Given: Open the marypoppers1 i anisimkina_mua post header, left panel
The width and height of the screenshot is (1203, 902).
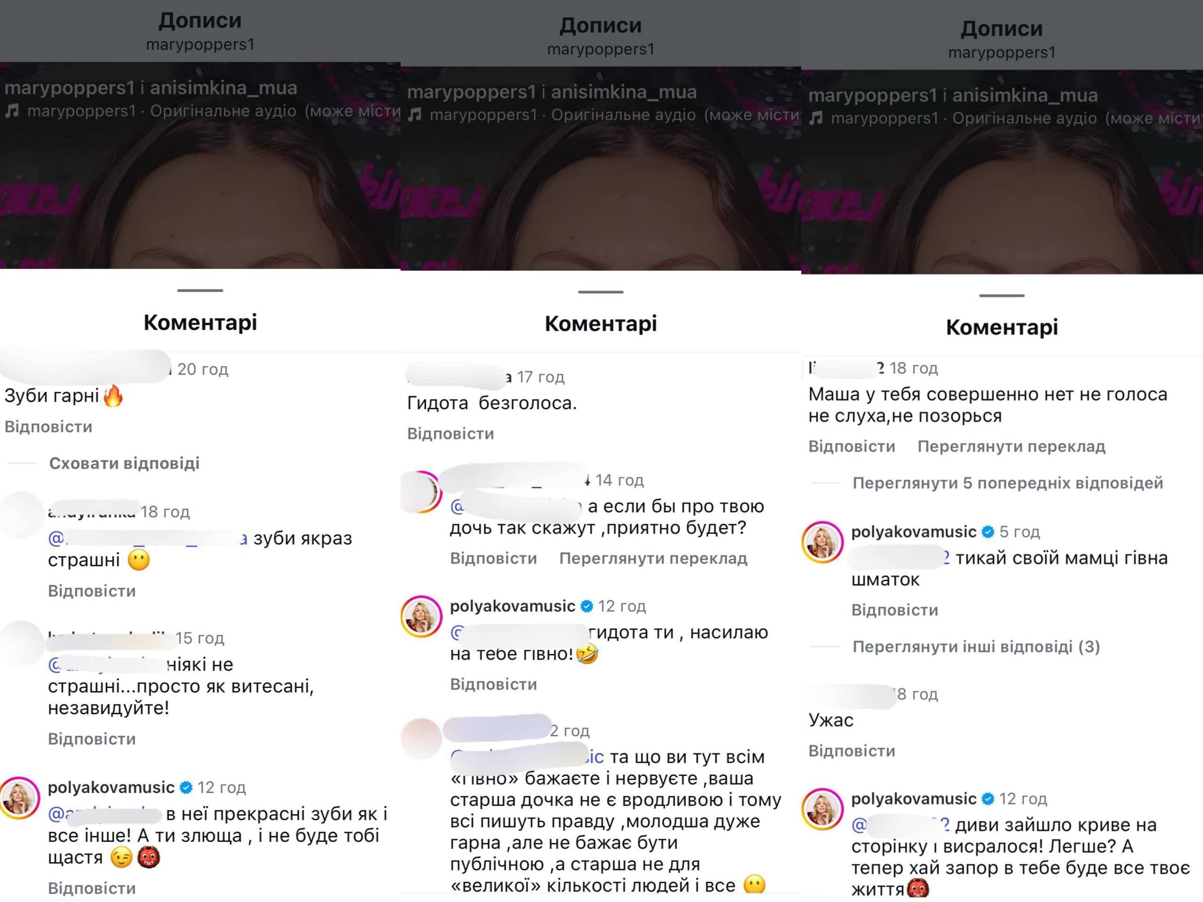Looking at the screenshot, I should point(151,88).
